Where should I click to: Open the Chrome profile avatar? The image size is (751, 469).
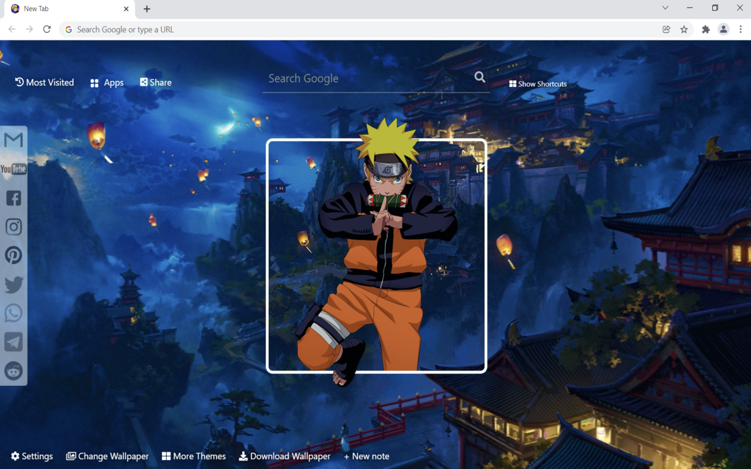pyautogui.click(x=723, y=29)
